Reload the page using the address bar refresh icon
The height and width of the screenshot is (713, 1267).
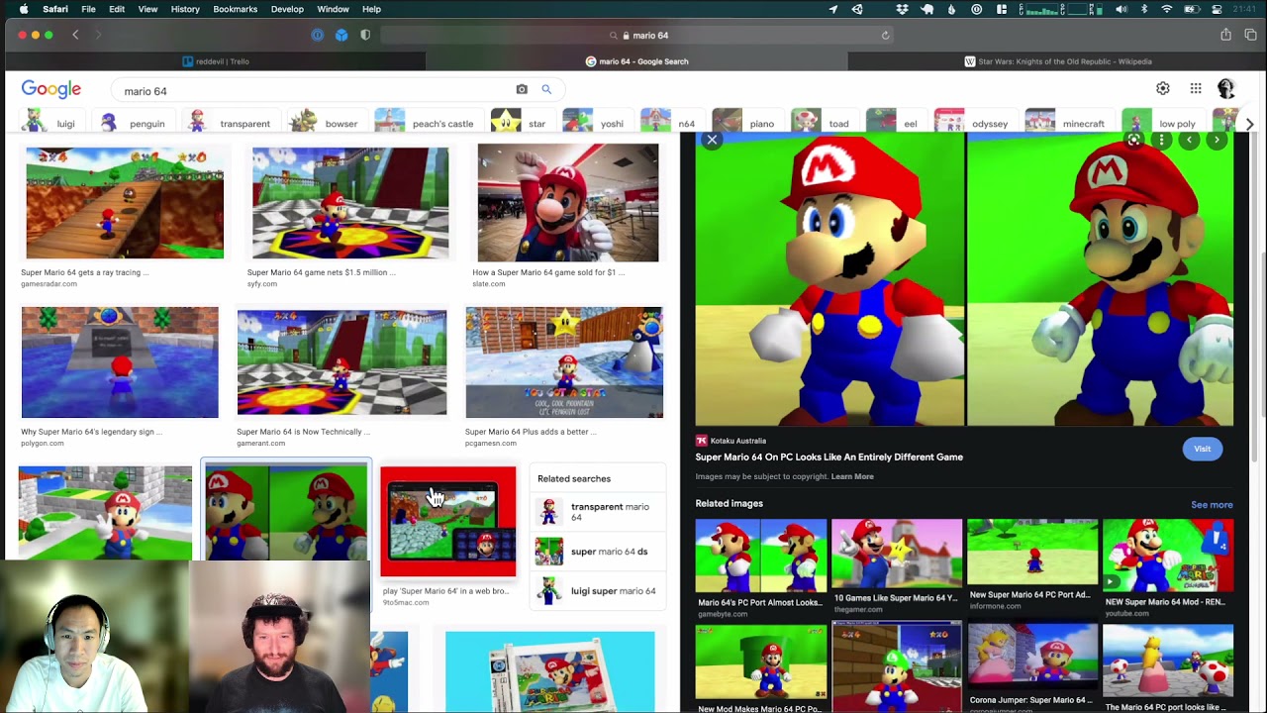(886, 35)
